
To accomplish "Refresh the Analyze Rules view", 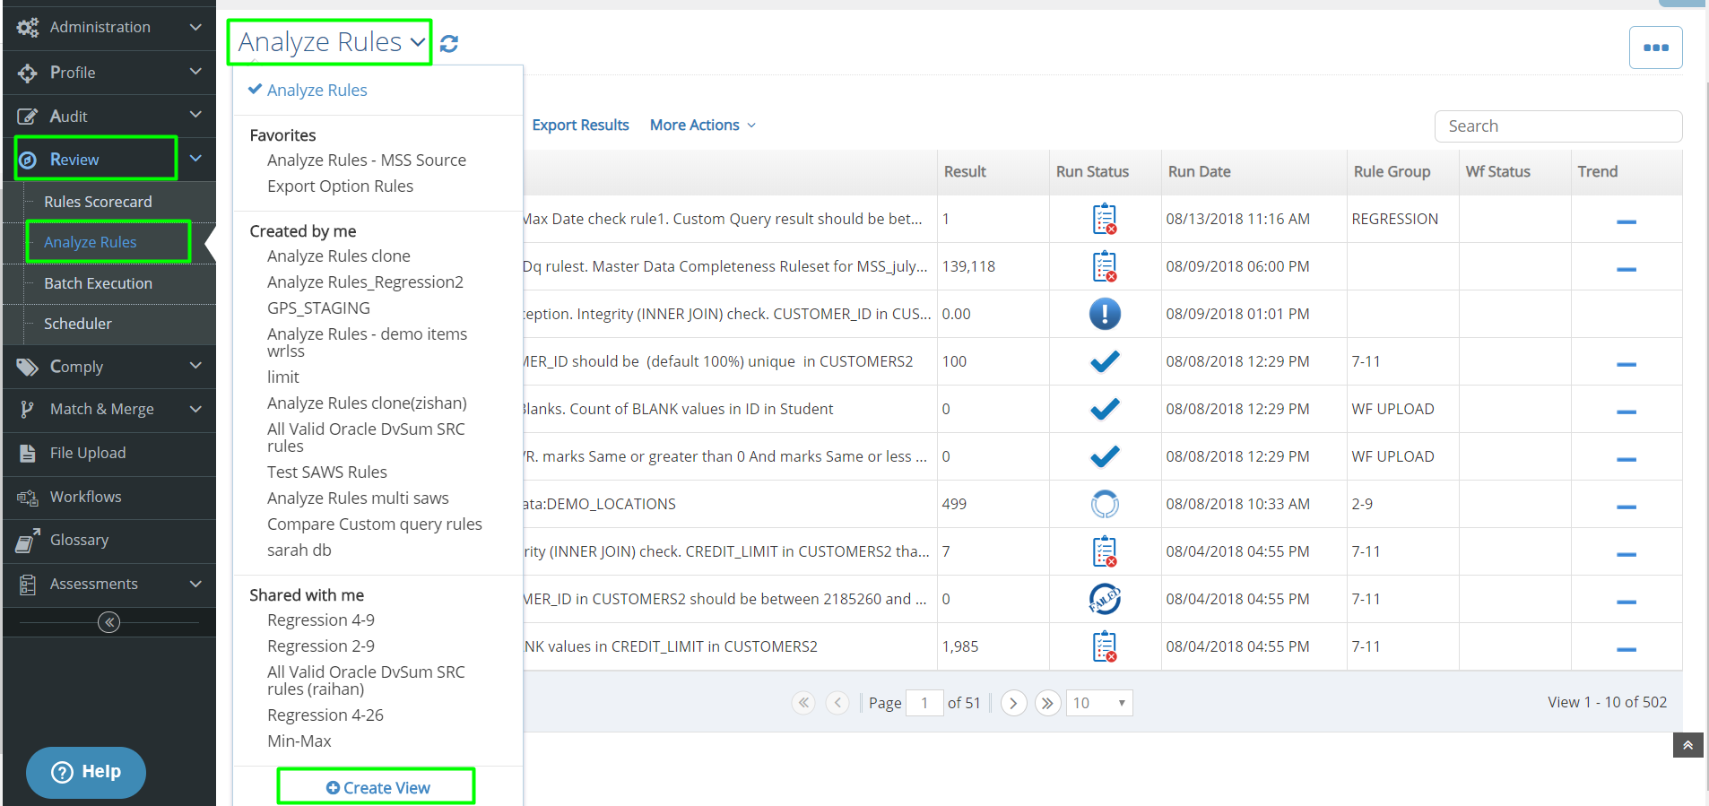I will tap(449, 43).
